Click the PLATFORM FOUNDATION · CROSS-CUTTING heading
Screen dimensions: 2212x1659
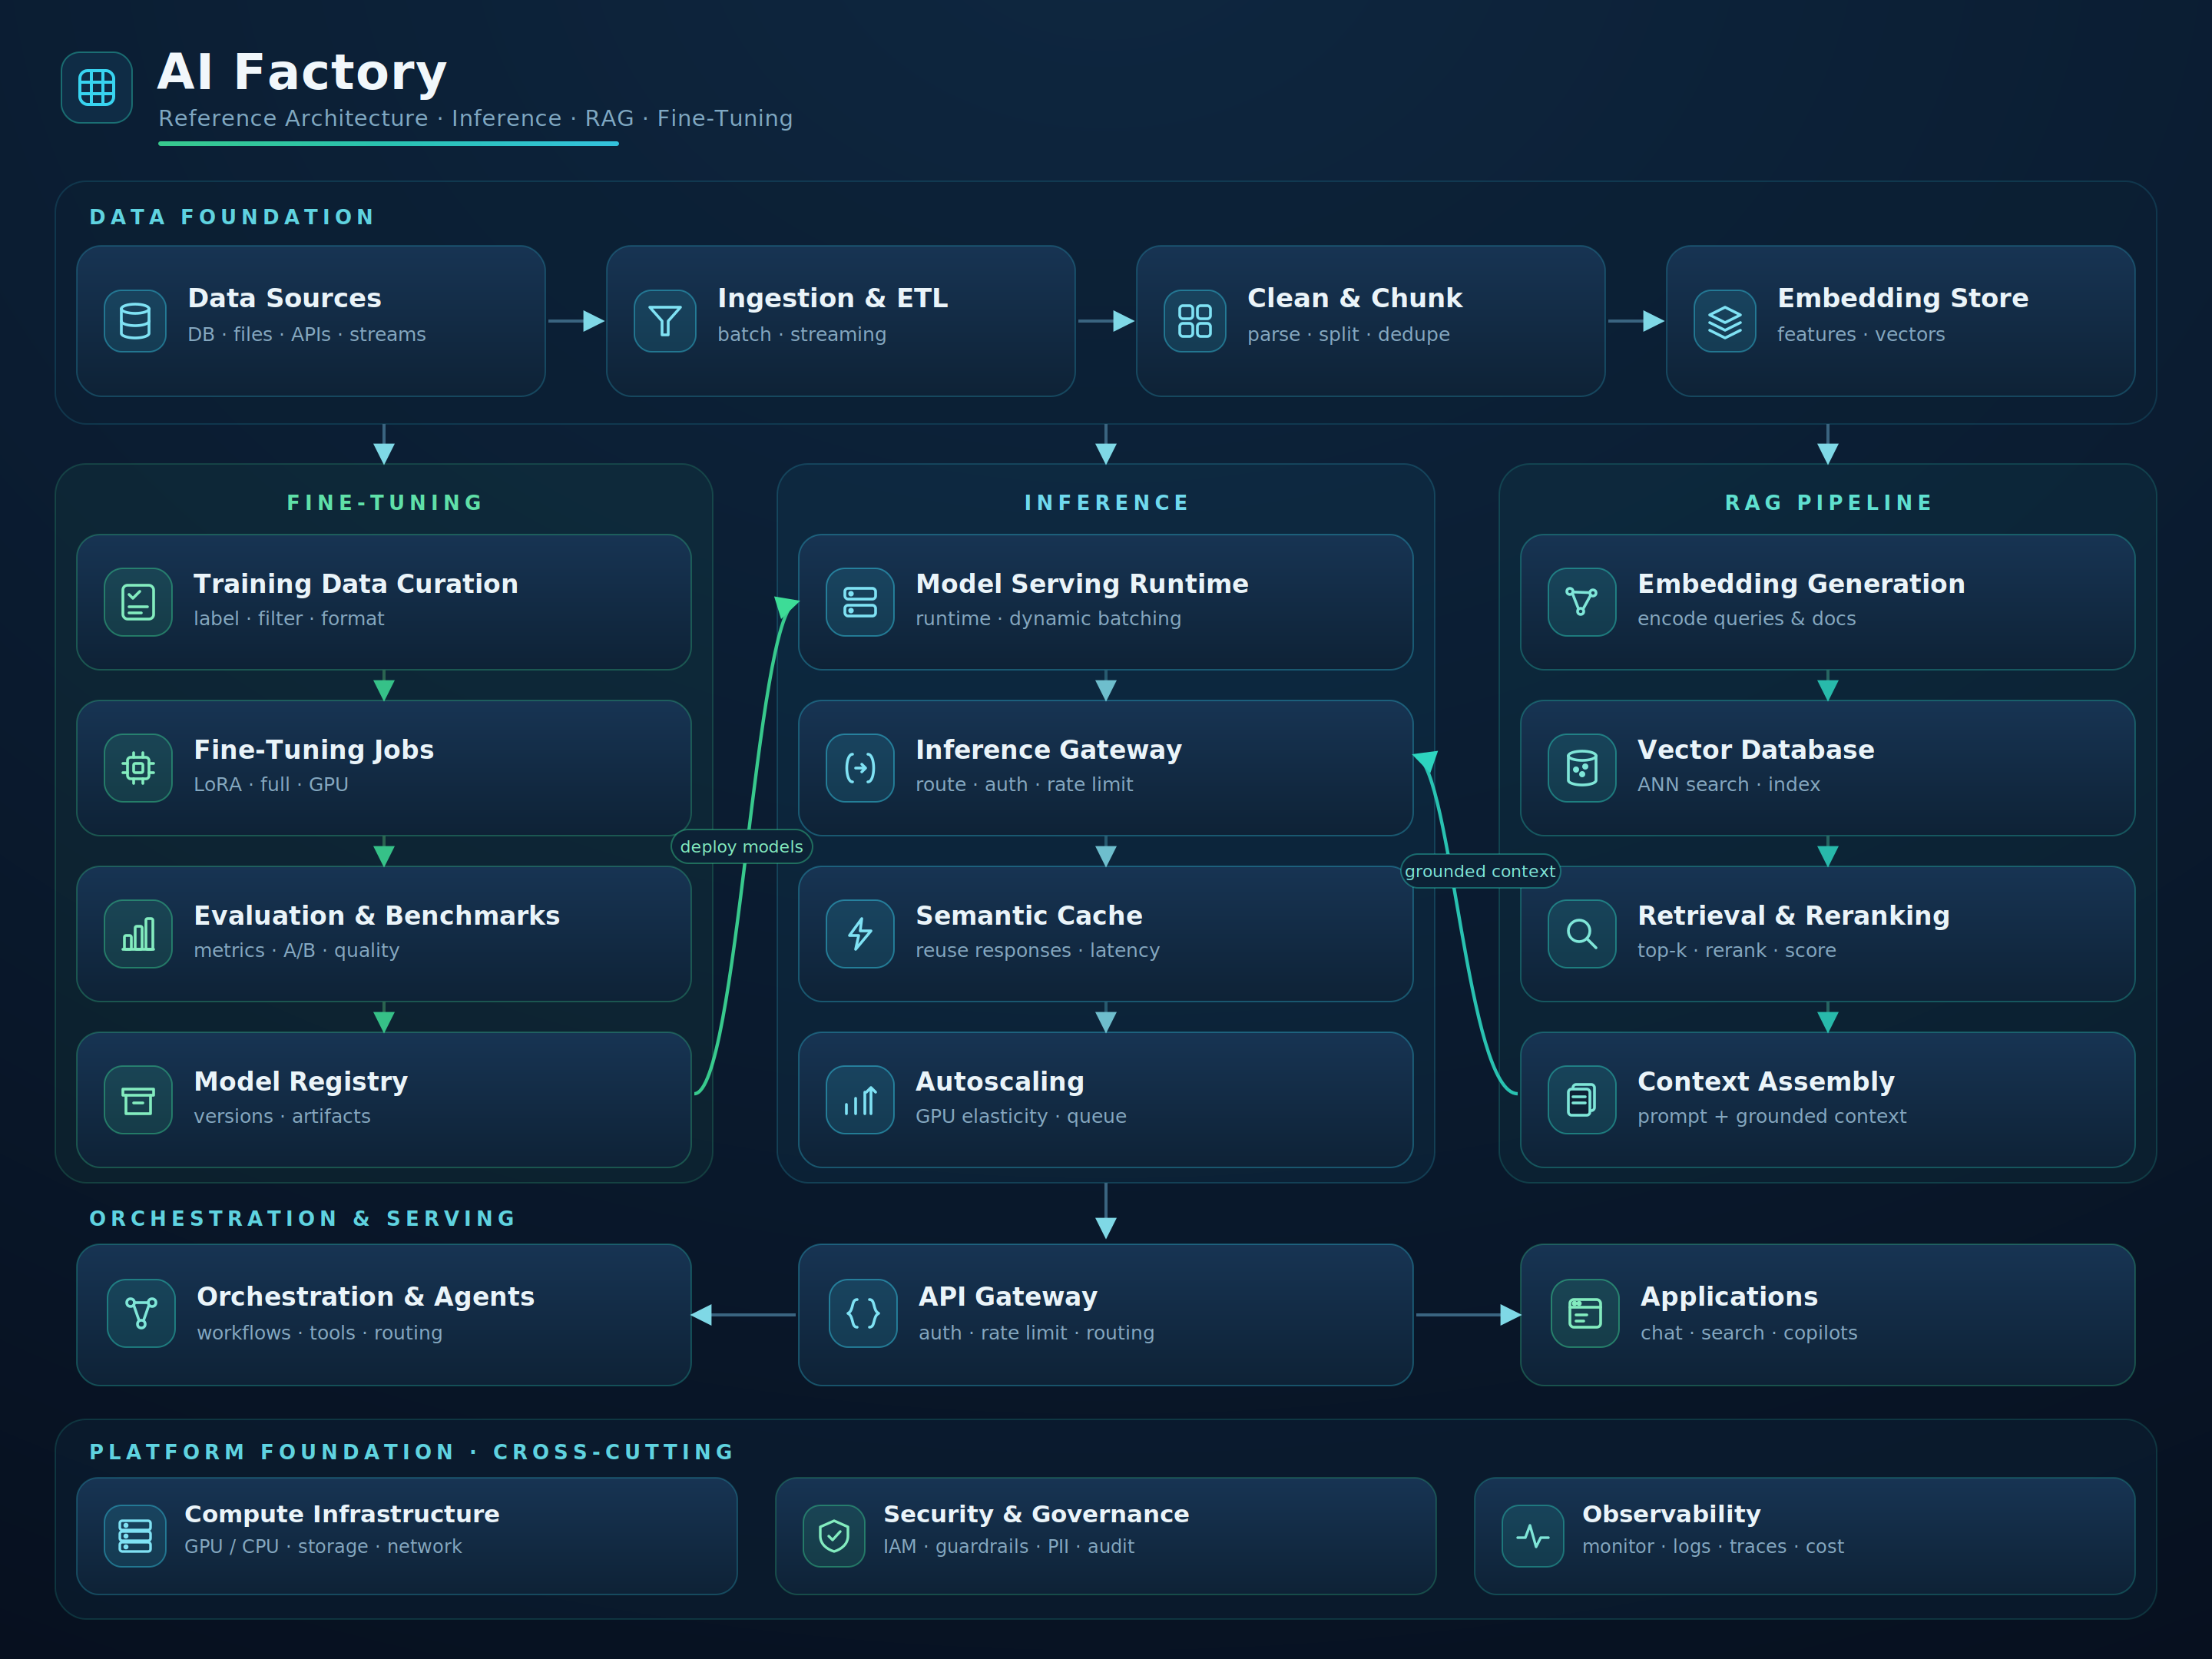tap(412, 1452)
